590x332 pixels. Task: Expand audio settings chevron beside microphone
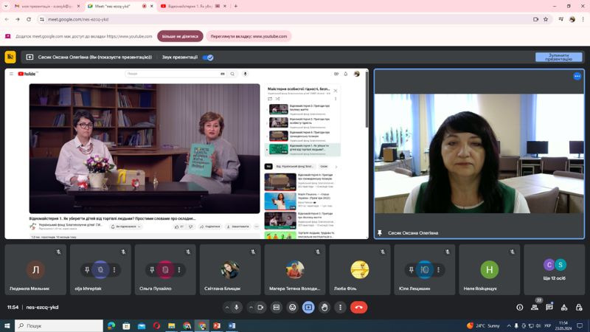(x=227, y=308)
